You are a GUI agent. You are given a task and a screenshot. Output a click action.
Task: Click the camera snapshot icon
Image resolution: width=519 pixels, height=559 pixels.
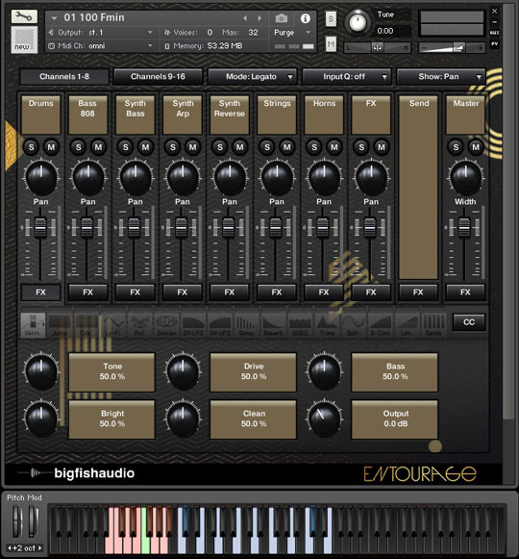[282, 18]
